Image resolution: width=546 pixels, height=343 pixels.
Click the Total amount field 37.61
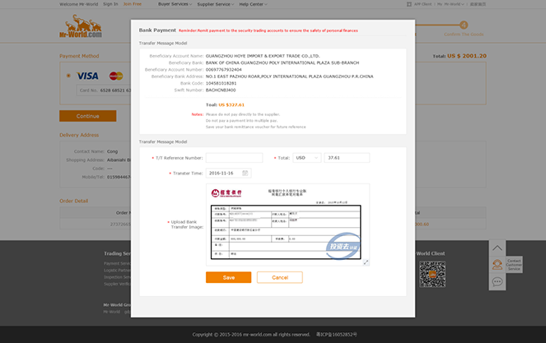point(347,158)
